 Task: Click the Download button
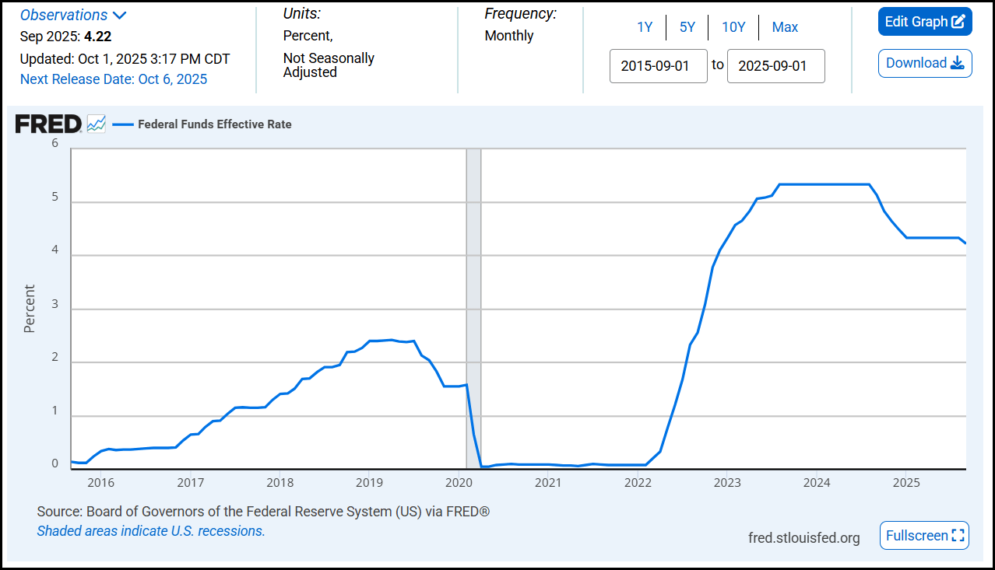tap(925, 63)
